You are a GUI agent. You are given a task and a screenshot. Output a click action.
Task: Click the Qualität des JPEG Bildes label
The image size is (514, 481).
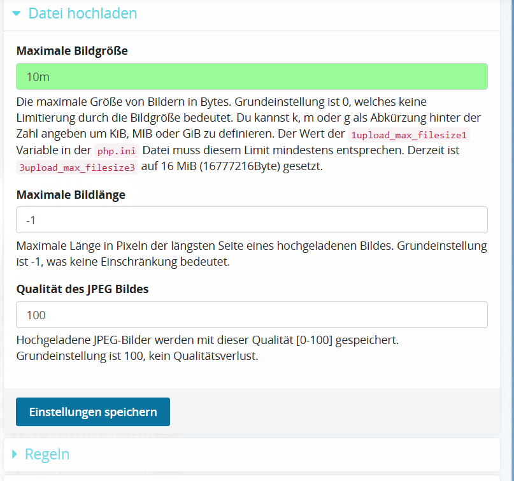click(x=82, y=289)
